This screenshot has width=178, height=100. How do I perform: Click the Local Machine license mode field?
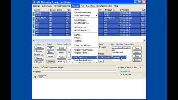pos(131,74)
